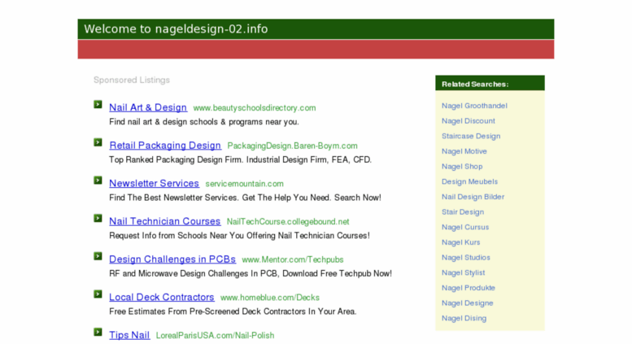The width and height of the screenshot is (632, 344).
Task: Open the Nail Art & Design listing
Action: pos(147,107)
